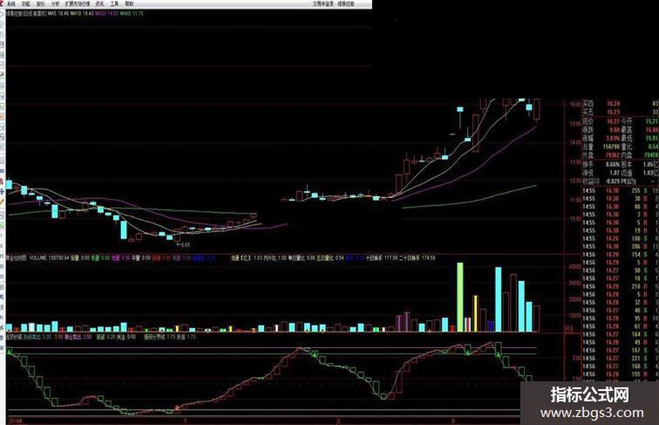Image resolution: width=659 pixels, height=425 pixels.
Task: Open the 扩展市场行情 menu
Action: 77,3
